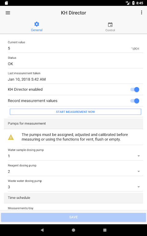147x236 pixels.
Task: Open the three-dot overflow menu
Action: pos(141,13)
